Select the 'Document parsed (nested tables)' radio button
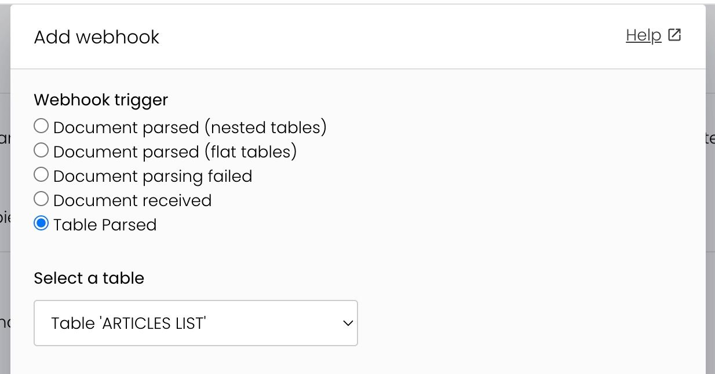The width and height of the screenshot is (715, 374). click(41, 126)
